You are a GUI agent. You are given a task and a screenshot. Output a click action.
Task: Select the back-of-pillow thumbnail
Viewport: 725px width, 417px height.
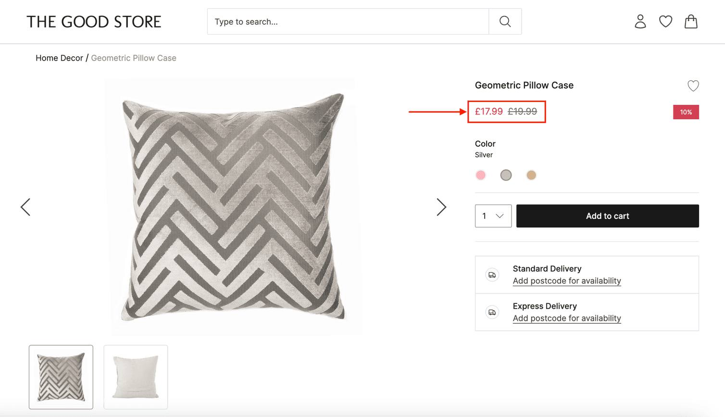[136, 377]
